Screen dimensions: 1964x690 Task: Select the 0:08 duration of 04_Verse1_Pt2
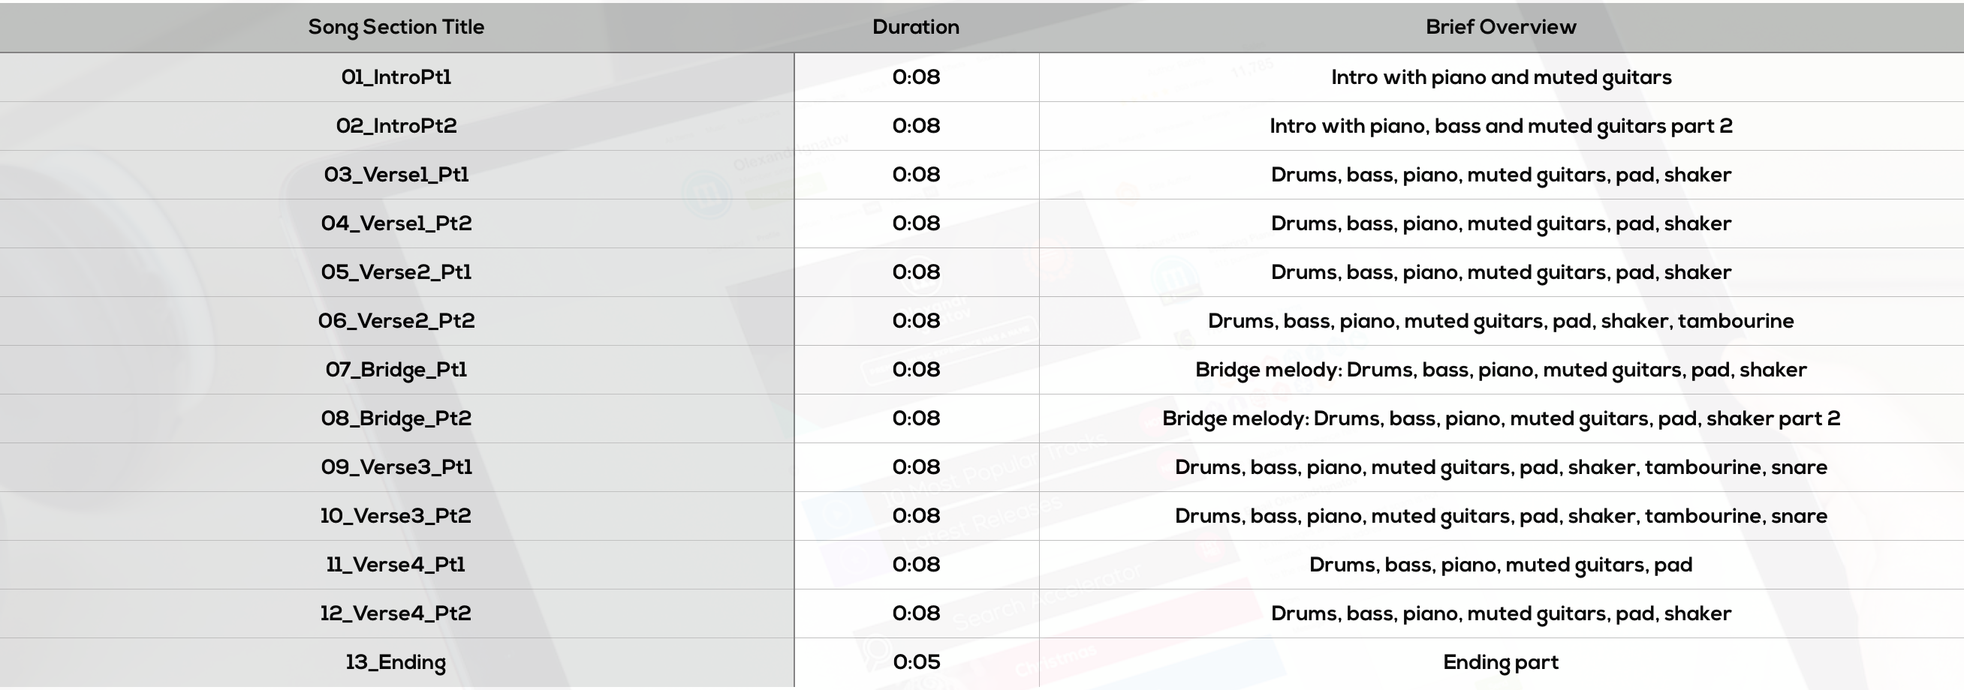point(916,223)
